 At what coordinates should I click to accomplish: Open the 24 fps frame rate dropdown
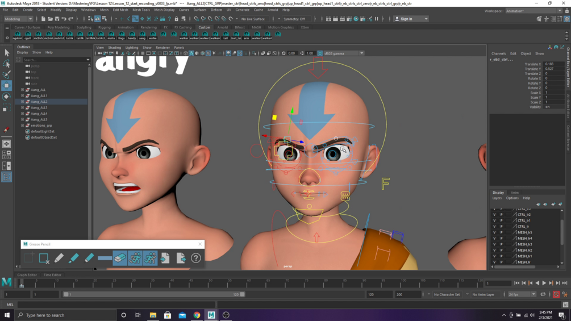(x=522, y=294)
